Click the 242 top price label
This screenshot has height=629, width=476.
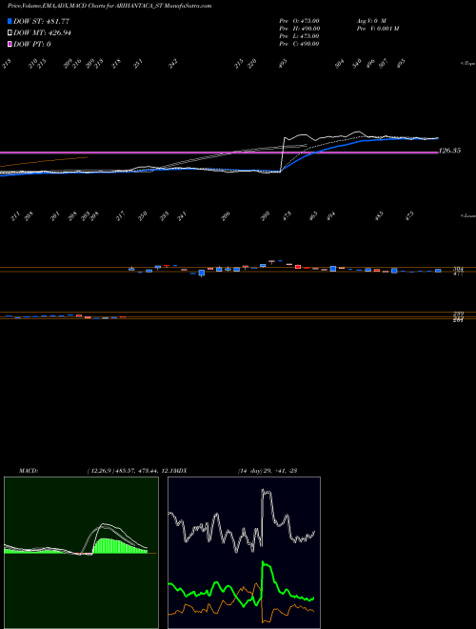coord(173,64)
